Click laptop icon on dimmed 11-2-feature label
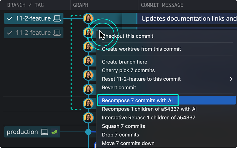Screen dimensions: 237x148 click(57, 32)
